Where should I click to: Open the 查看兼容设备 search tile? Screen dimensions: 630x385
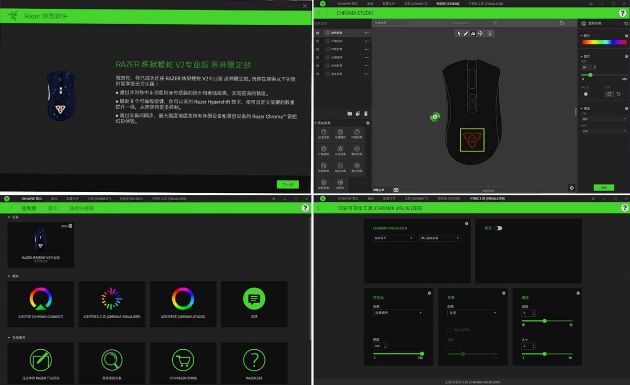coord(112,363)
